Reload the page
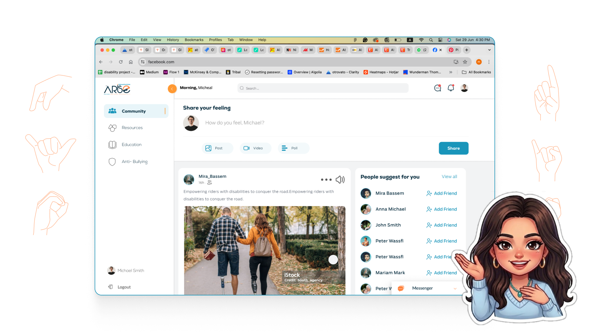This screenshot has width=590, height=332. click(121, 62)
